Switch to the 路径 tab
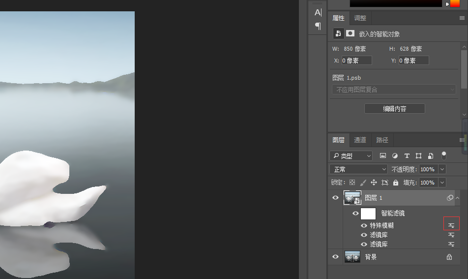Screen dimensions: 468x279 pyautogui.click(x=382, y=140)
